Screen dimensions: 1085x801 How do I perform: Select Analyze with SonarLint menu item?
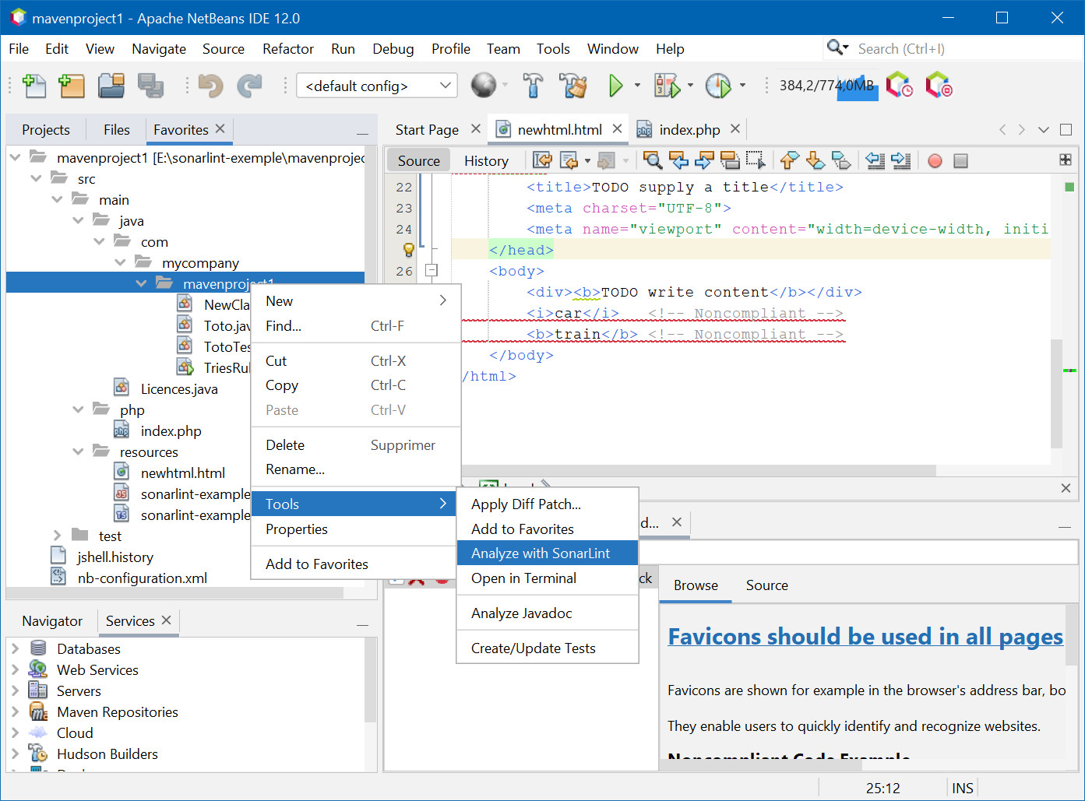coord(541,553)
